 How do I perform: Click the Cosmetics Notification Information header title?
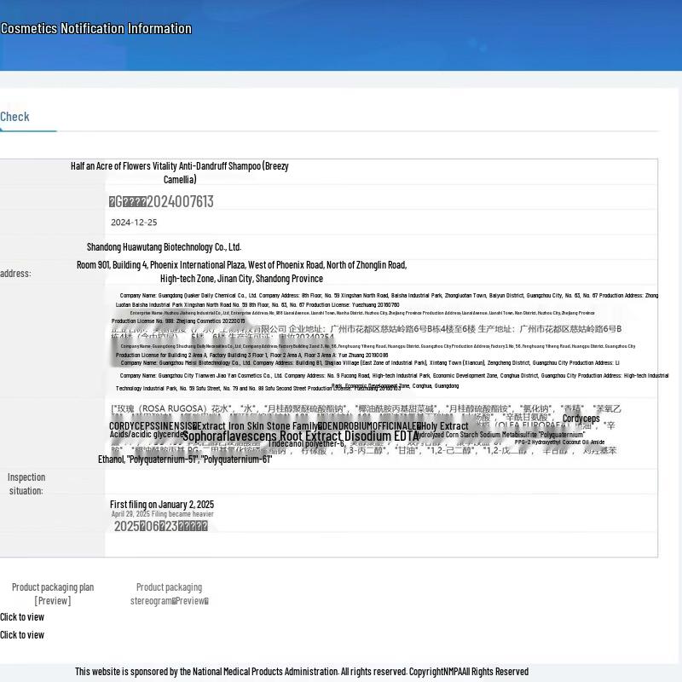click(x=96, y=28)
